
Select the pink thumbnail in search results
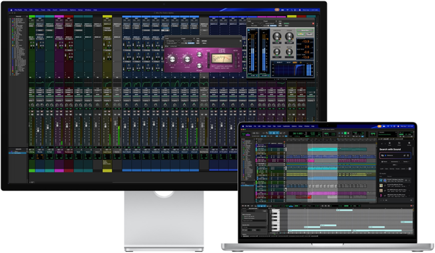point(381,196)
